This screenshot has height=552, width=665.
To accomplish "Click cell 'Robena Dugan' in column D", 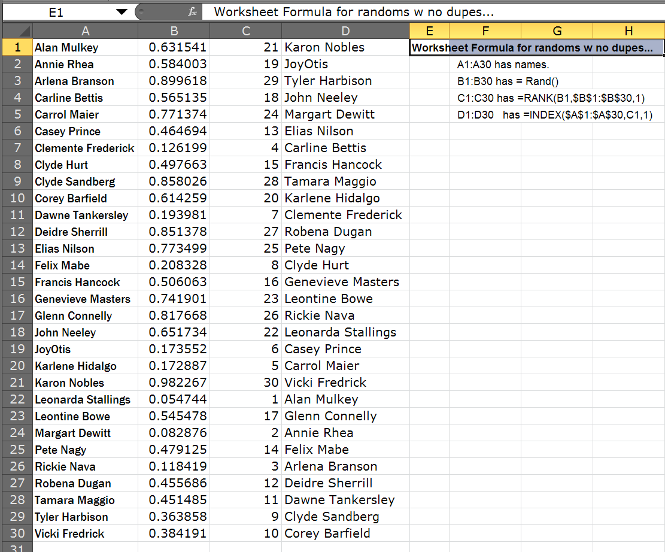I will point(345,232).
